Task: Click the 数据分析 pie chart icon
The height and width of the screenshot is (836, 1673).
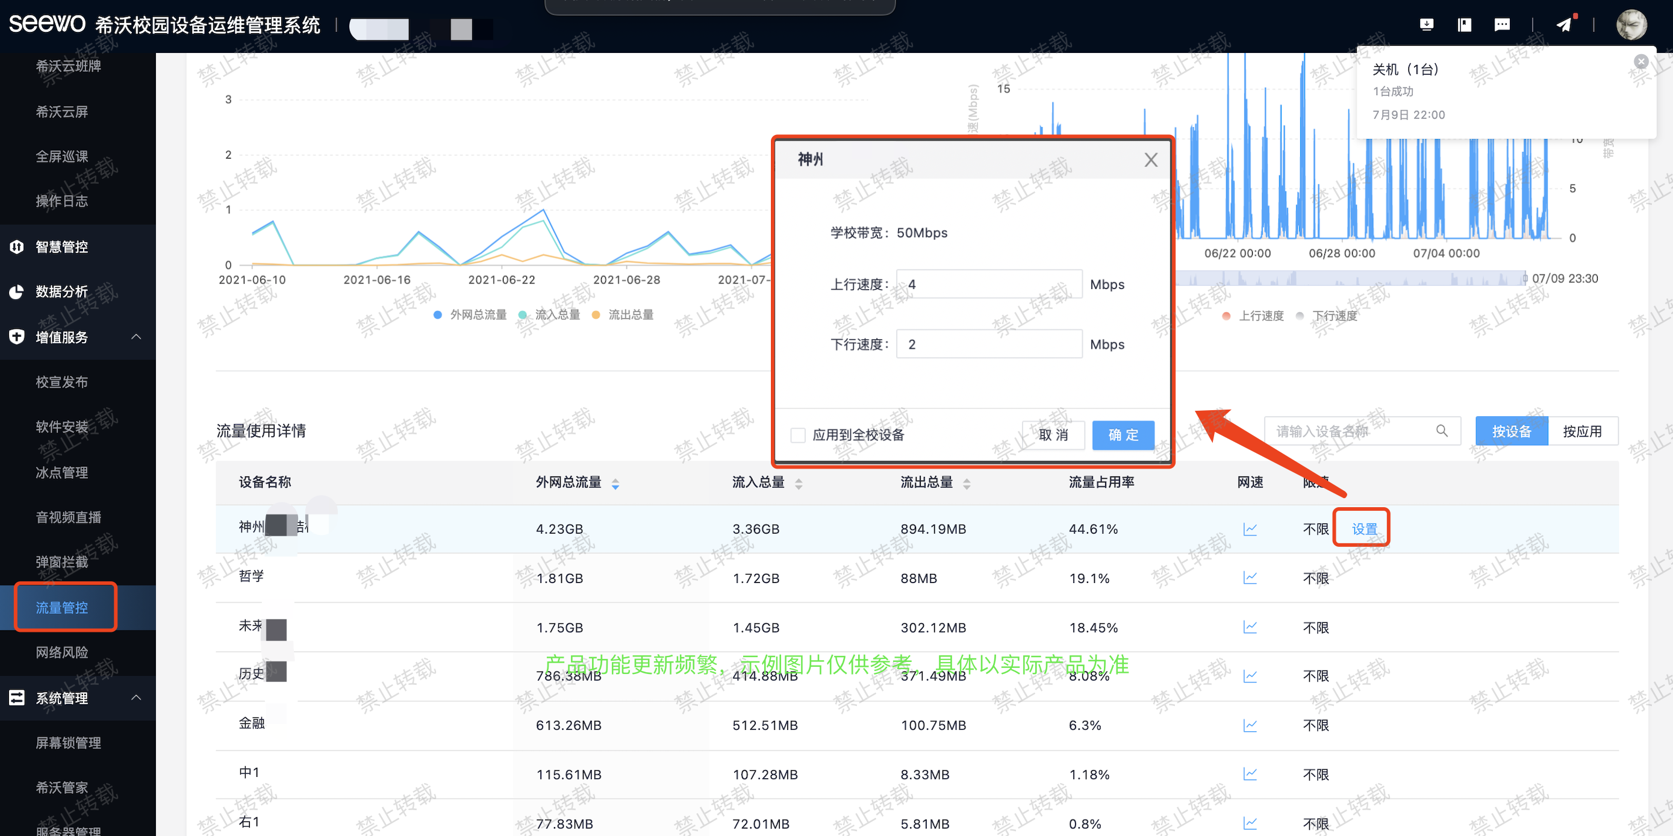Action: (17, 292)
